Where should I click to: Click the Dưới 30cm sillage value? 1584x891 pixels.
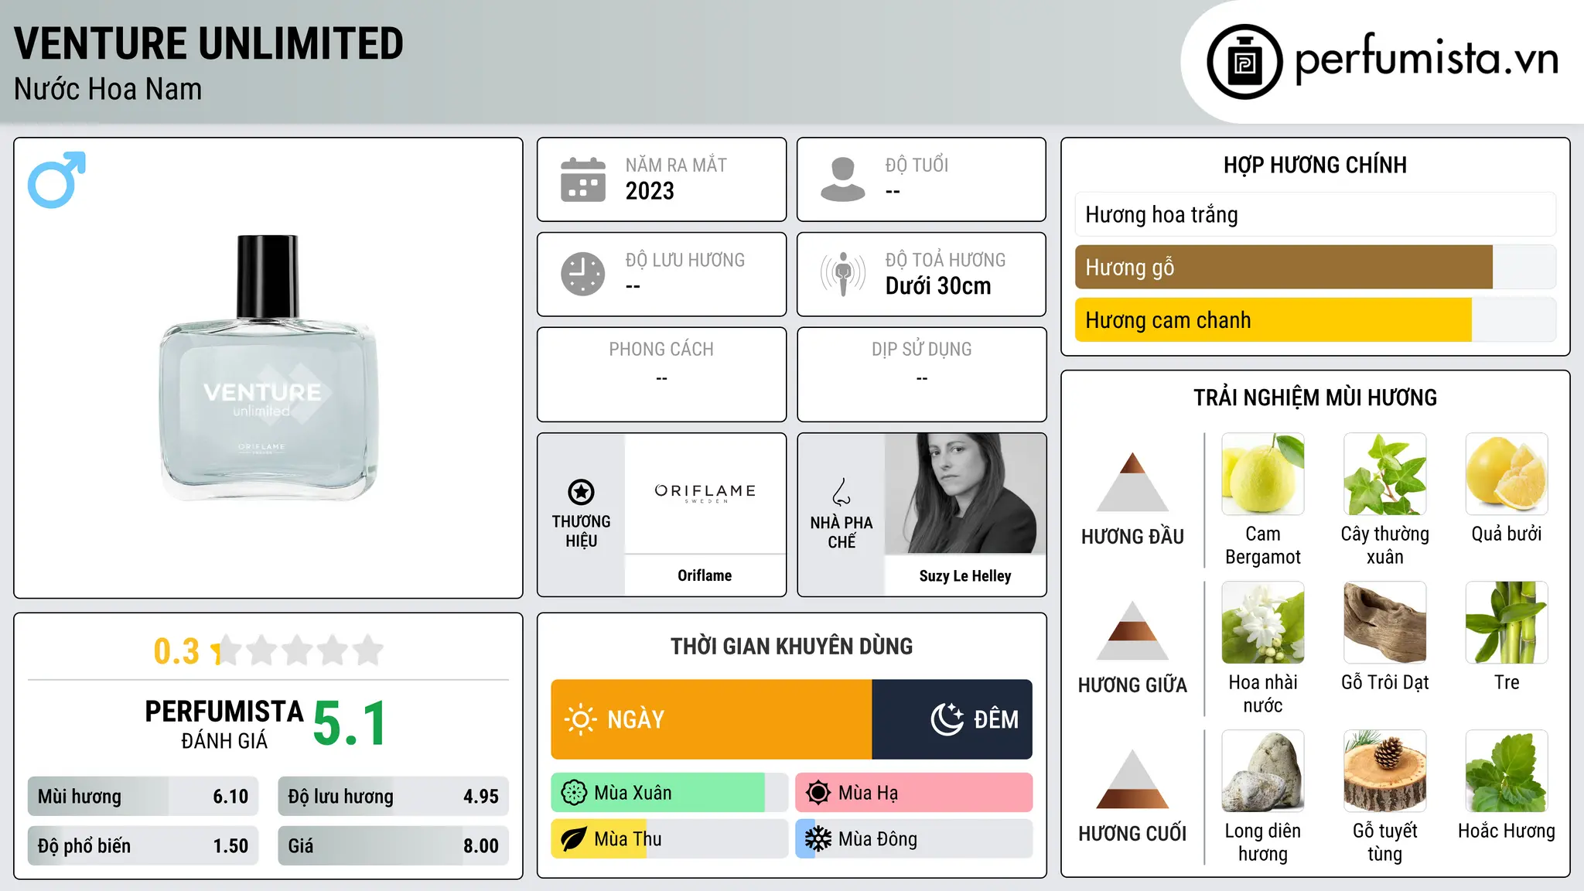click(938, 286)
